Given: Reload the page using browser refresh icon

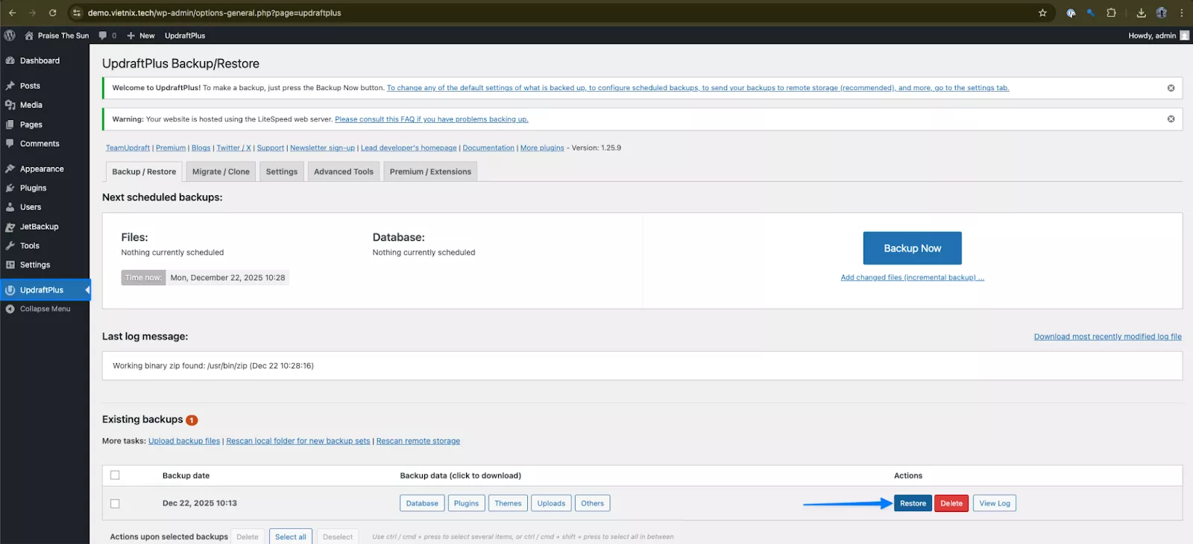Looking at the screenshot, I should [52, 13].
